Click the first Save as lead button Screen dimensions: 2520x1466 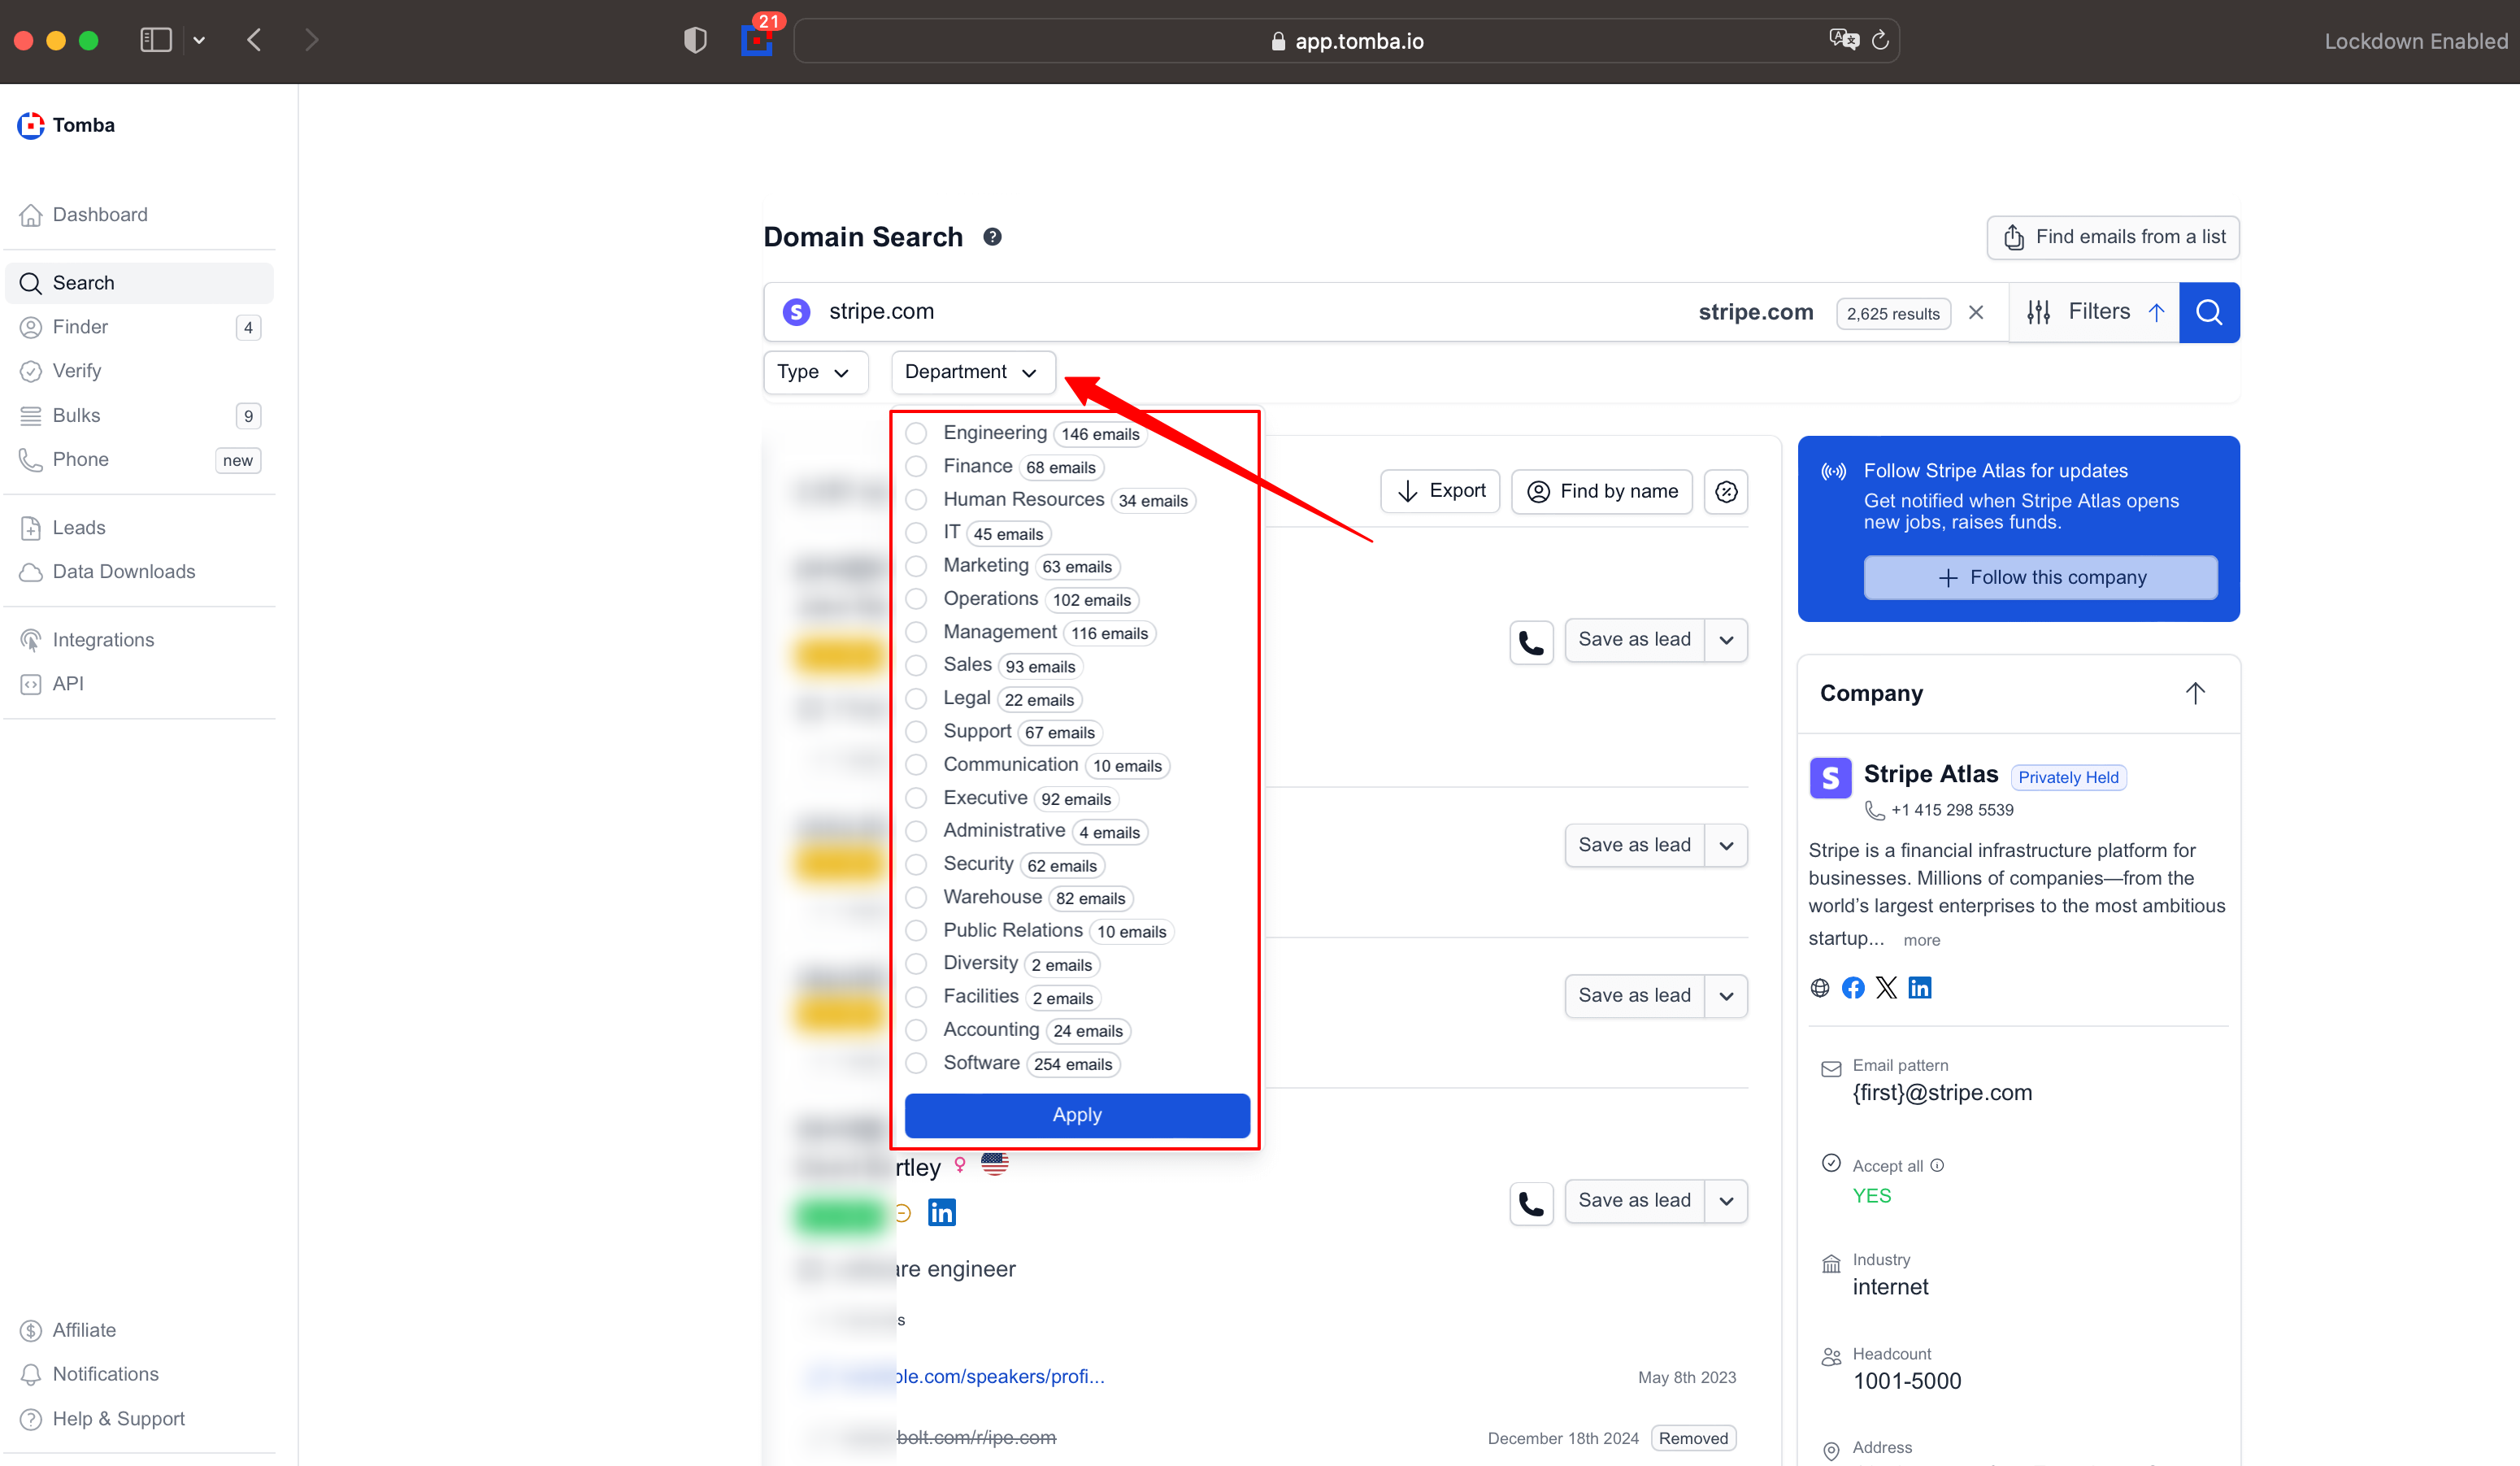1634,640
